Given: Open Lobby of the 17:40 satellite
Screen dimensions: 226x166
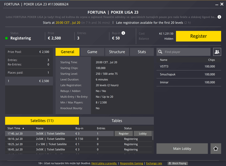Looking at the screenshot, I should [143, 134].
